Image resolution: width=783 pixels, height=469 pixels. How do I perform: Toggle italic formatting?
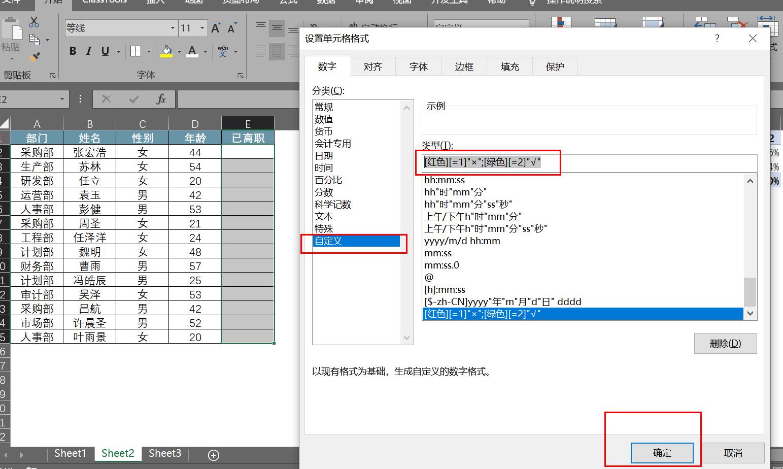(x=88, y=51)
